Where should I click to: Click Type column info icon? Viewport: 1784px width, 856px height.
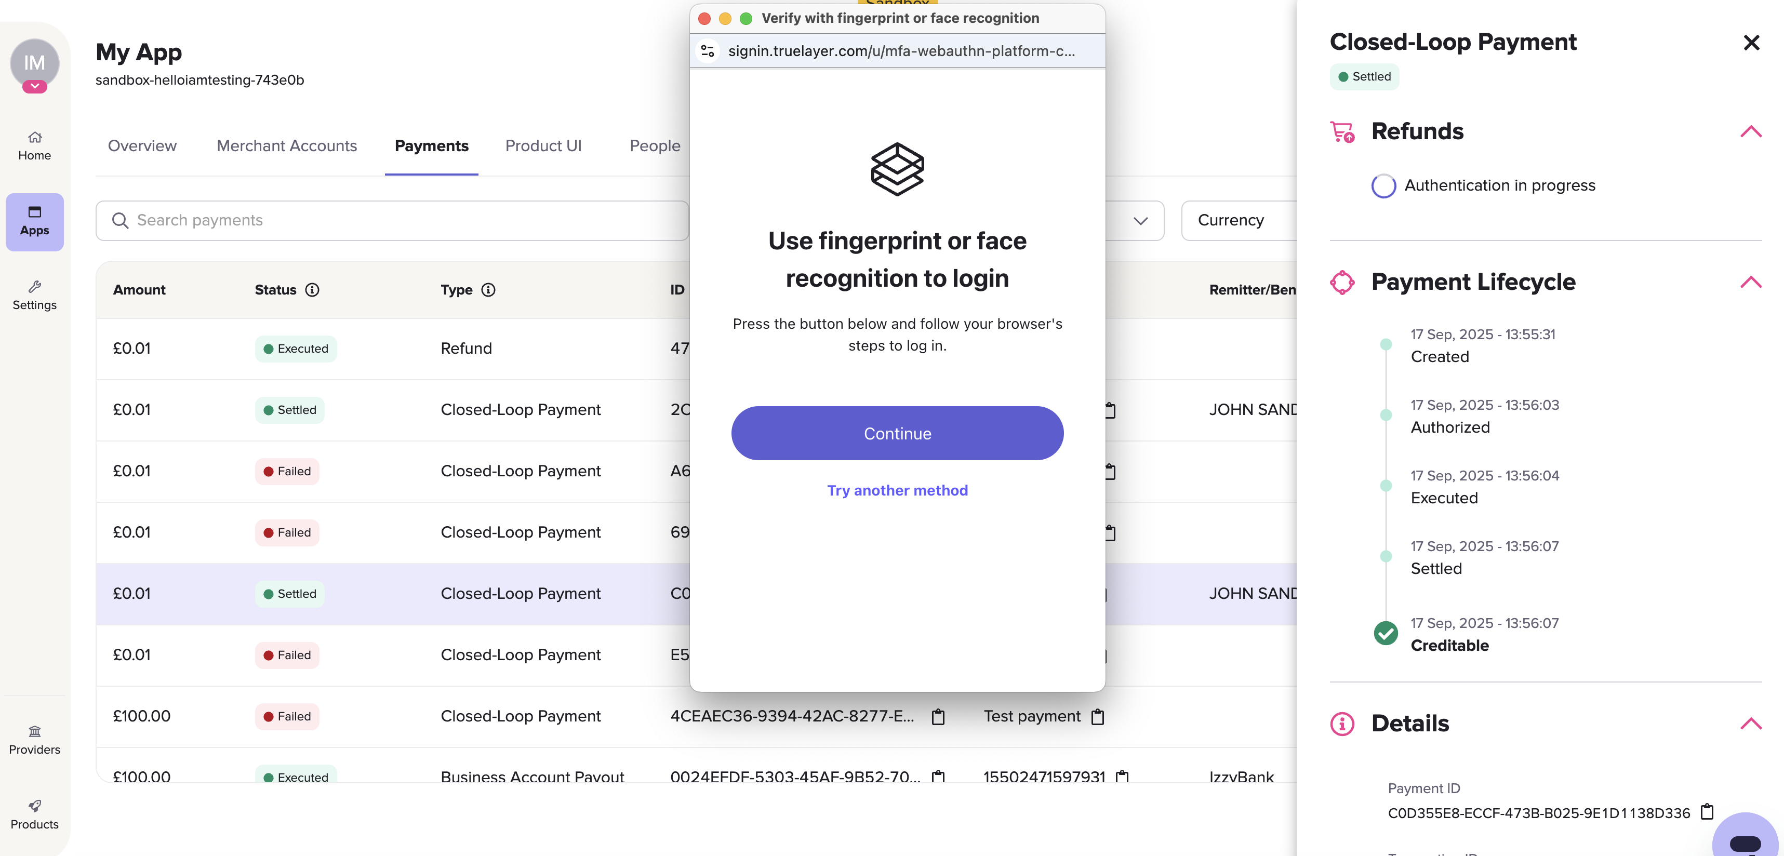pyautogui.click(x=488, y=289)
